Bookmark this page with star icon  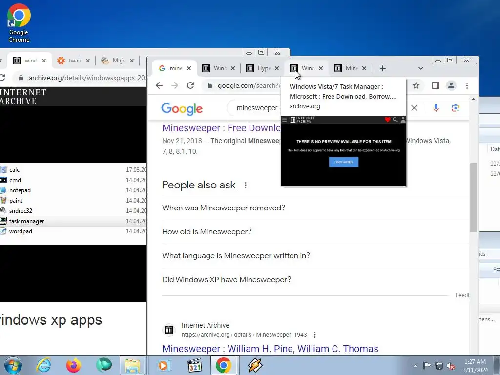416,85
